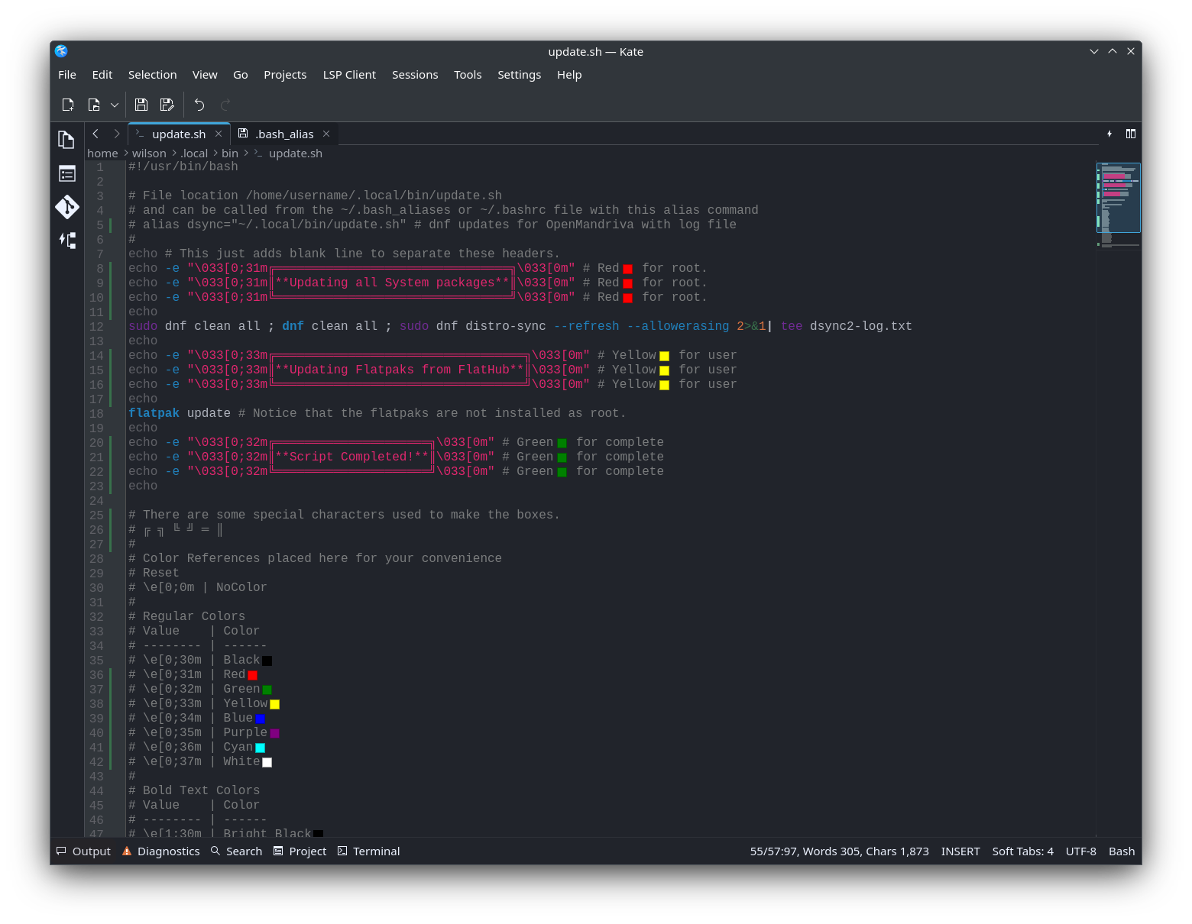The height and width of the screenshot is (924, 1192).
Task: Open the Selection menu
Action: (153, 75)
